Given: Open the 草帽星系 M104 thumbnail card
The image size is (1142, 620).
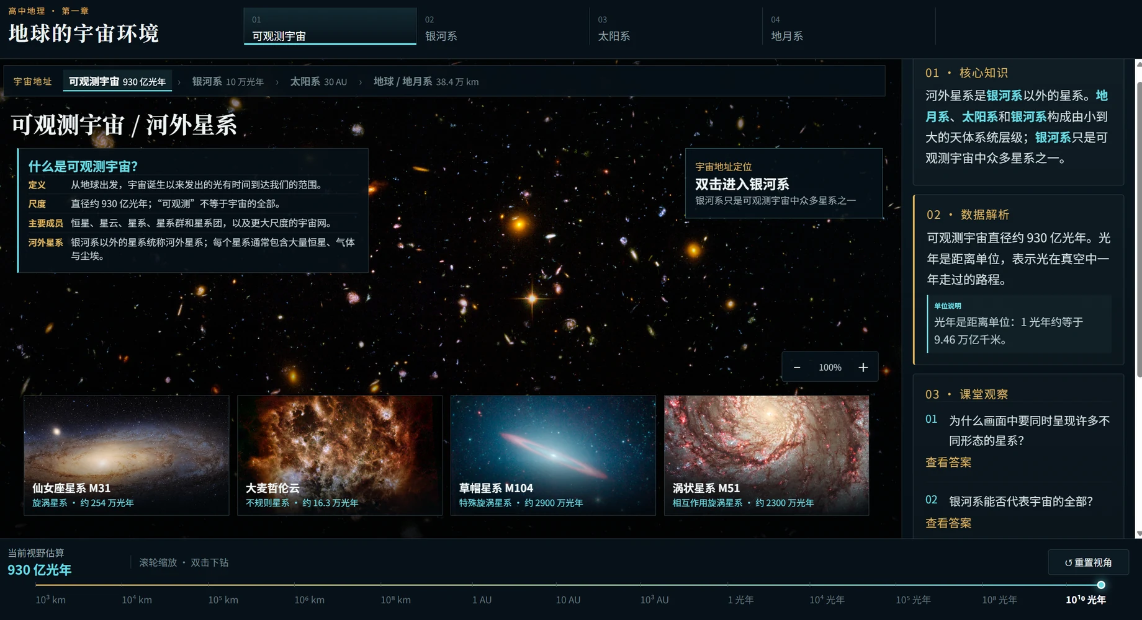Looking at the screenshot, I should pos(553,455).
